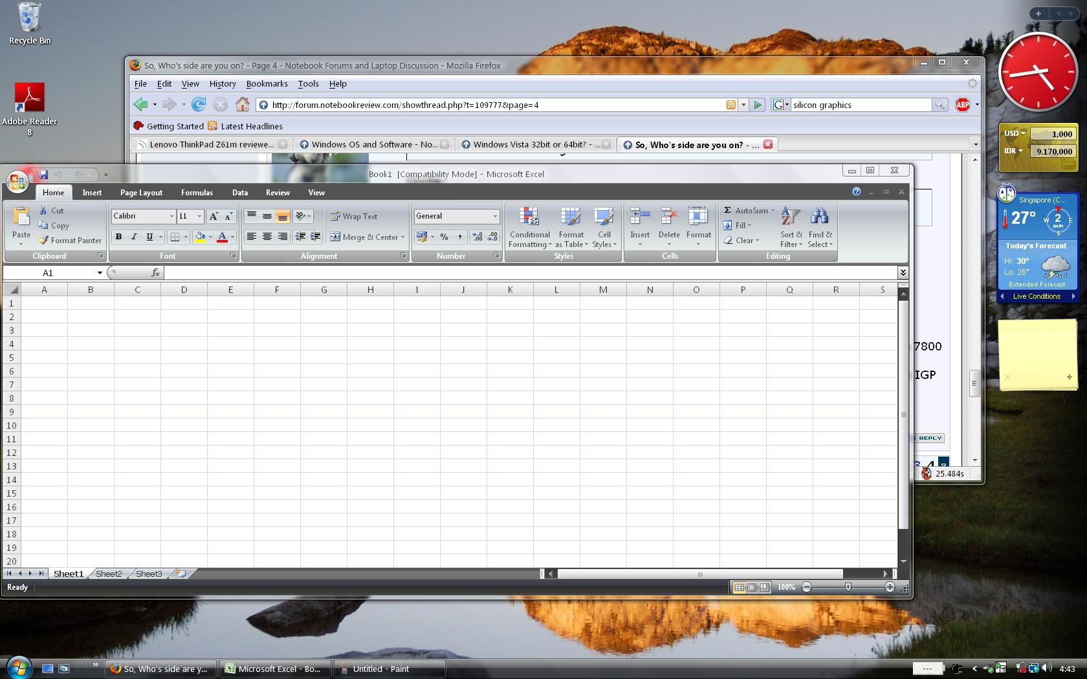This screenshot has width=1087, height=679.
Task: Click the zoom out minus button
Action: click(x=806, y=587)
